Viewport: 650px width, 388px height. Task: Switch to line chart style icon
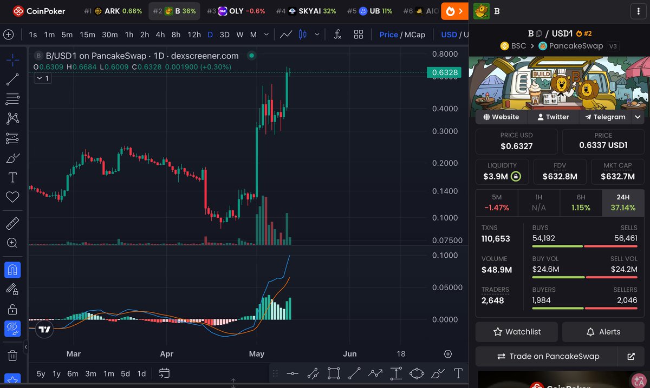(285, 35)
